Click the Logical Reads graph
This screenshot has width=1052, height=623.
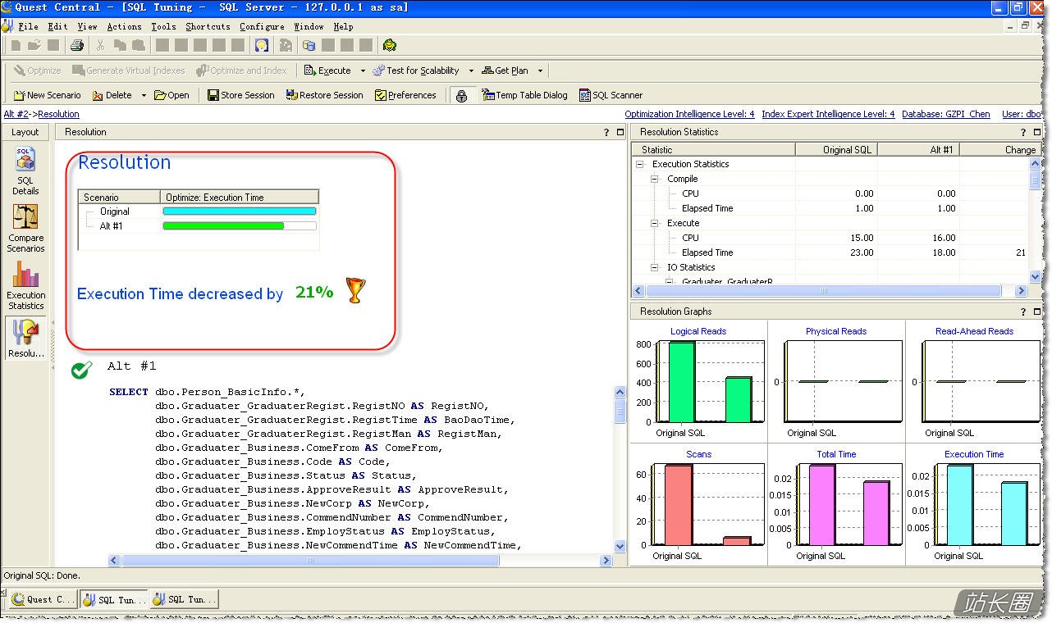(698, 381)
